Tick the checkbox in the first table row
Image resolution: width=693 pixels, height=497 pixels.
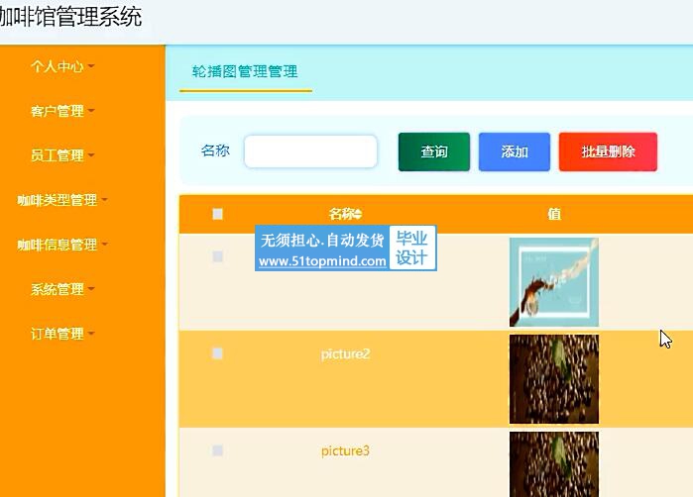tap(217, 256)
